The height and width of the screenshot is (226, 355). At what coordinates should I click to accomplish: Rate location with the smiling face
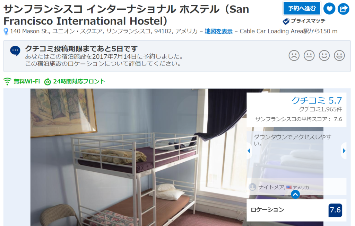coord(324,55)
